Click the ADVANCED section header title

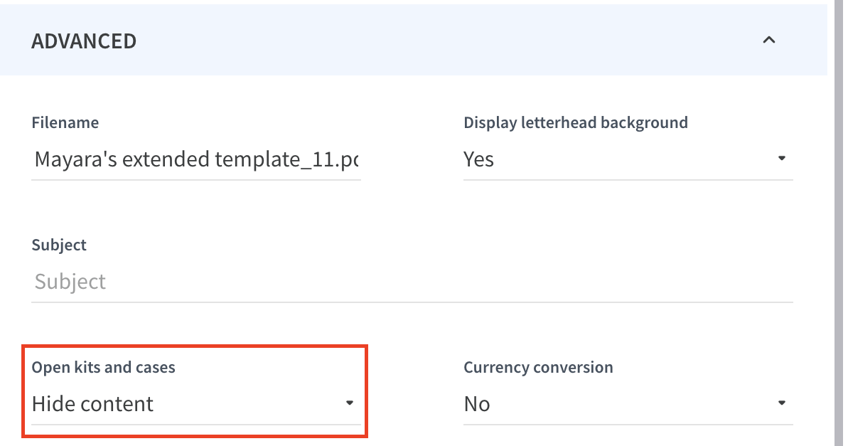[x=84, y=41]
